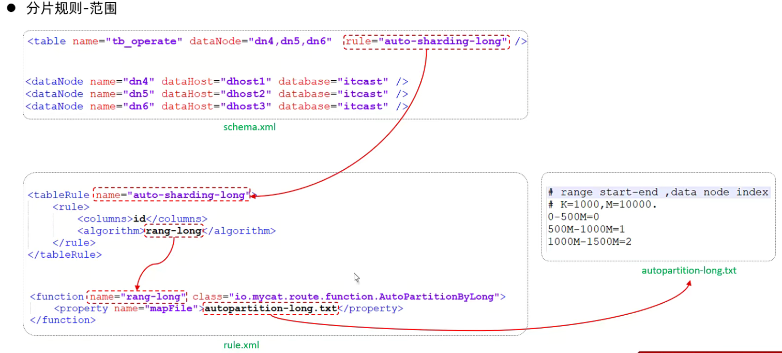Select the id text inside columns tag
Screen dimensions: 782x353
(140, 219)
